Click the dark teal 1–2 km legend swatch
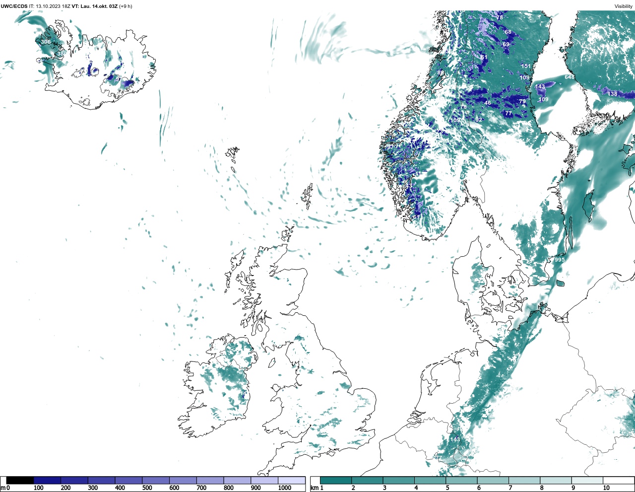635x492 pixels. tap(336, 480)
